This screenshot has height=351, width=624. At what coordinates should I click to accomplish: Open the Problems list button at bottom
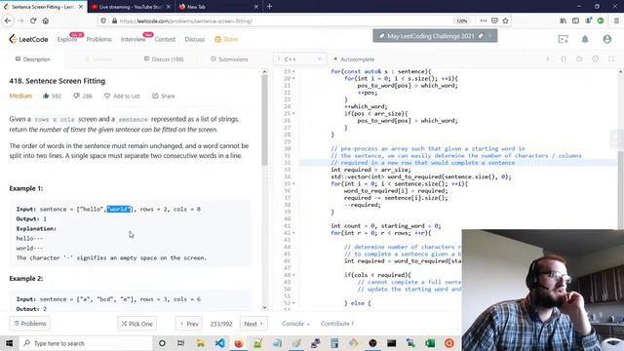(30, 324)
